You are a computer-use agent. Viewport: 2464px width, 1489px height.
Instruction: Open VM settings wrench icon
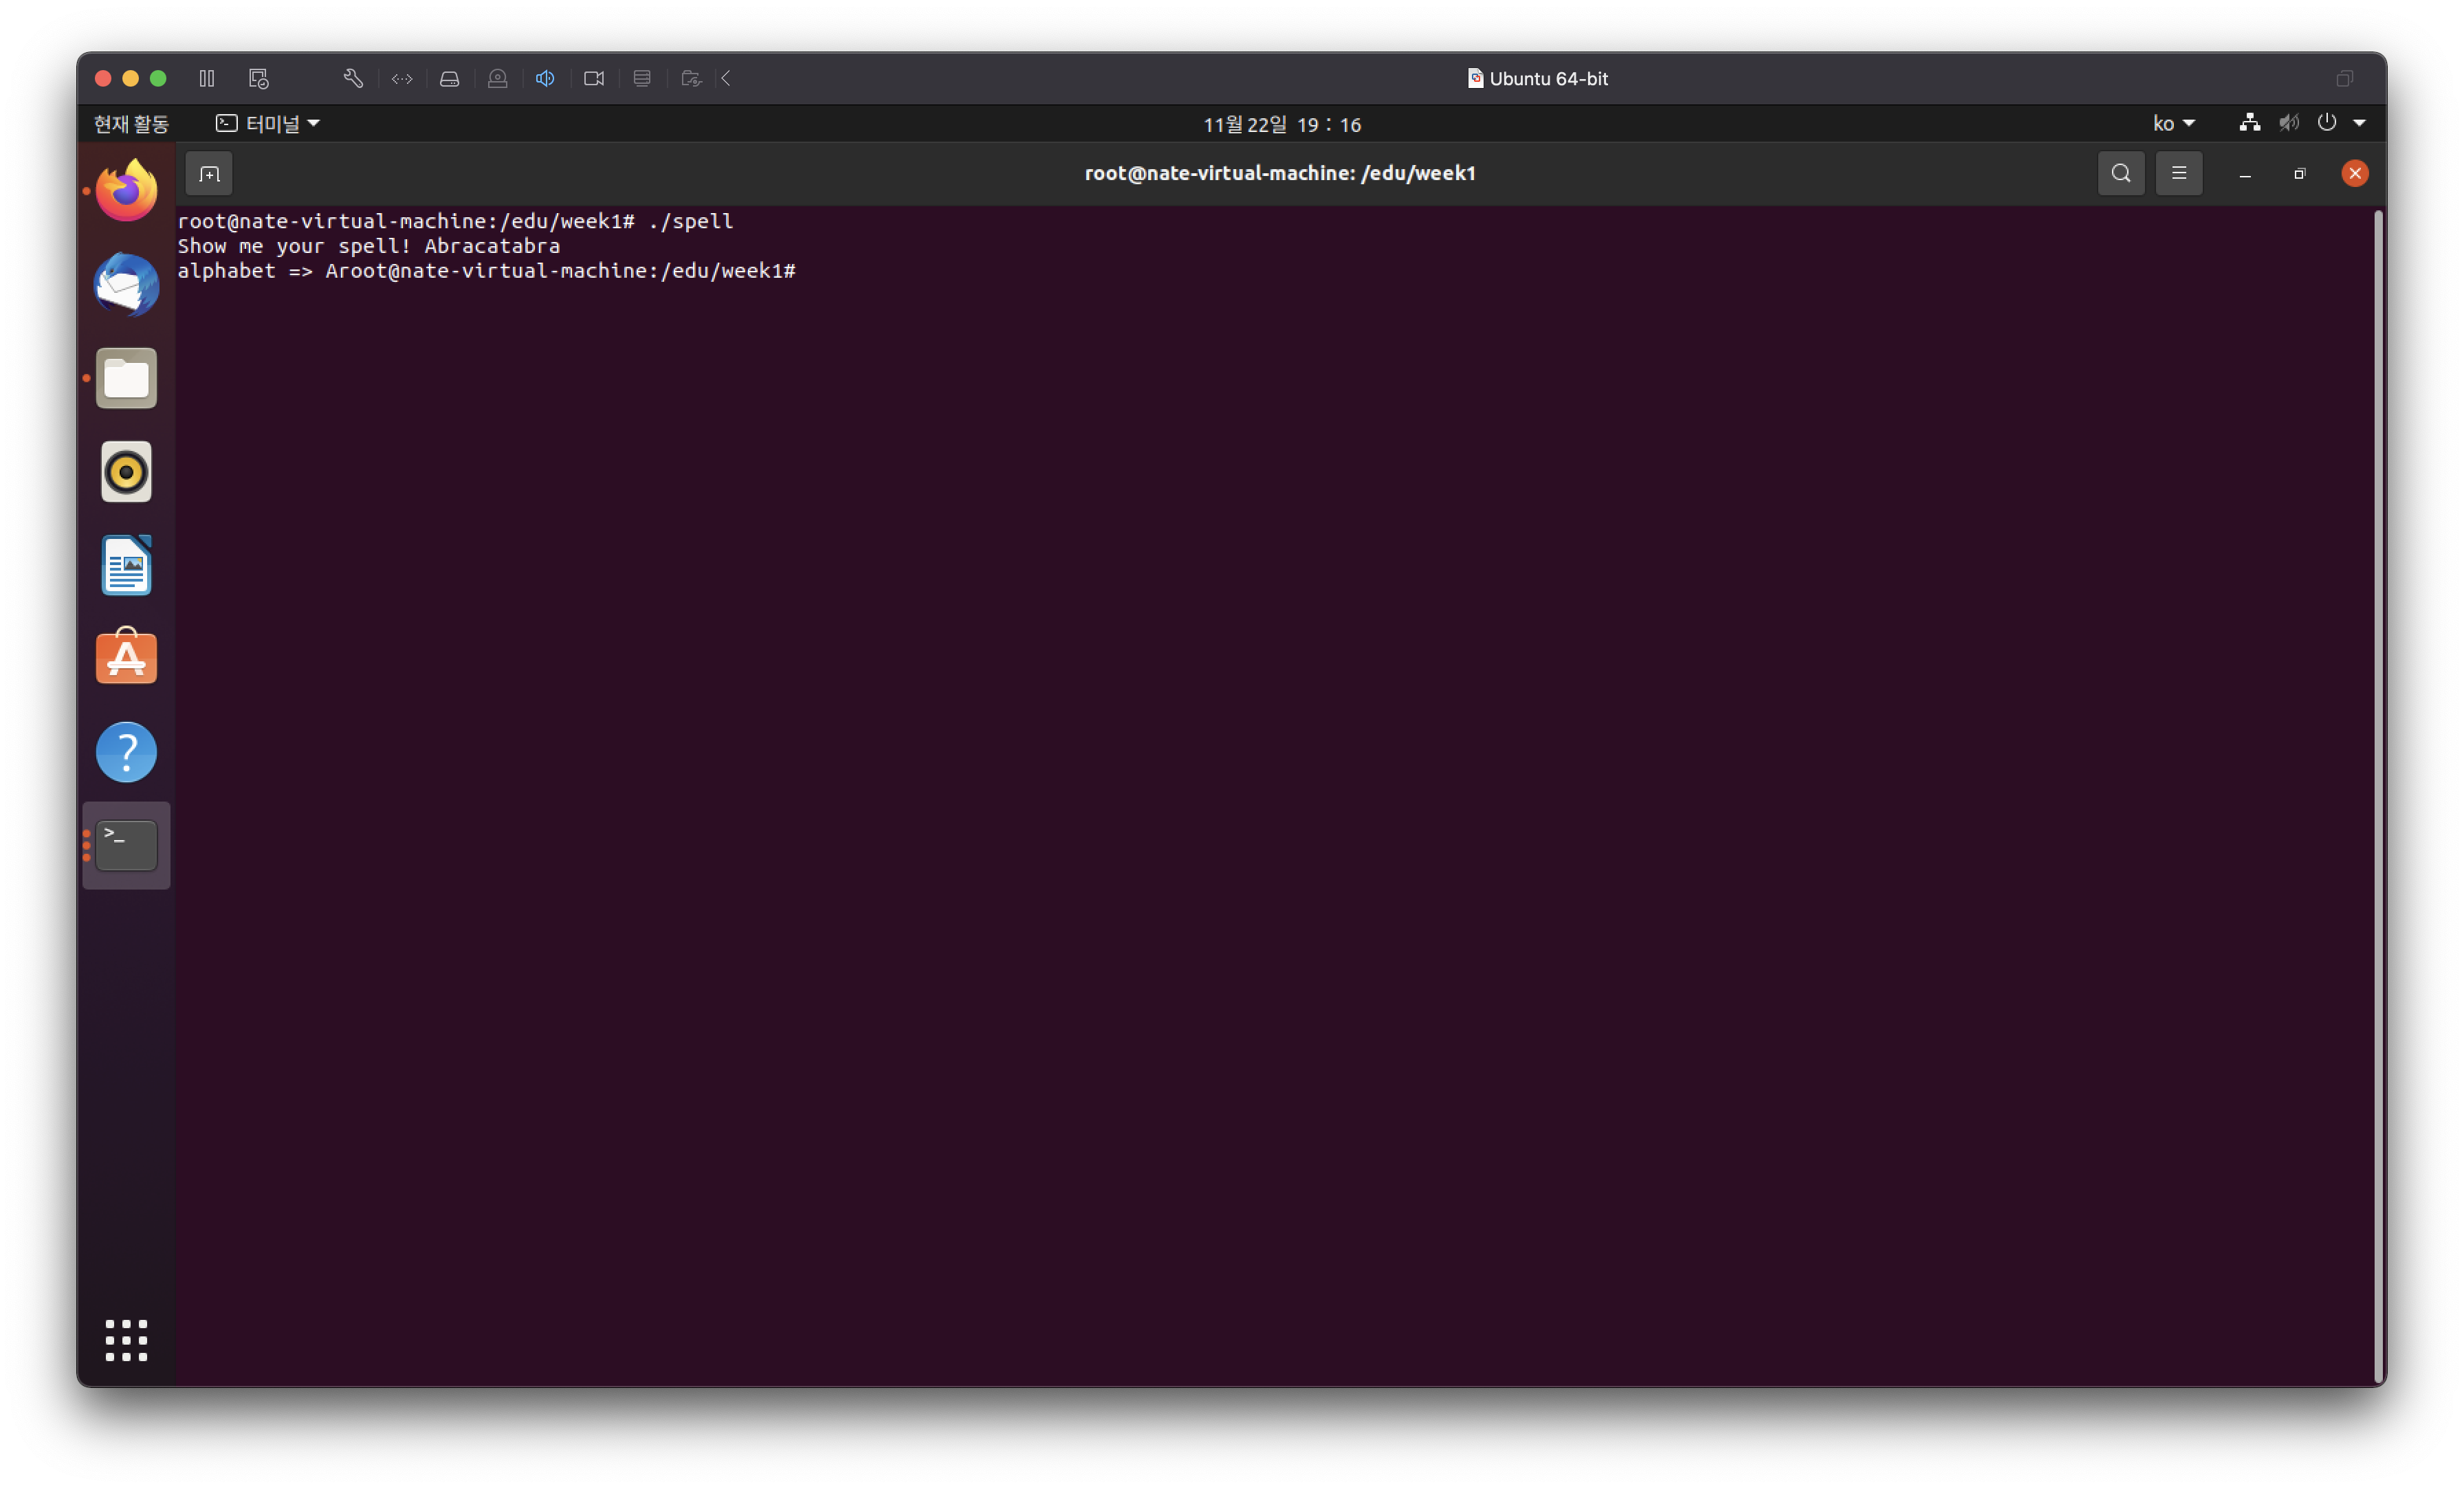pos(353,78)
